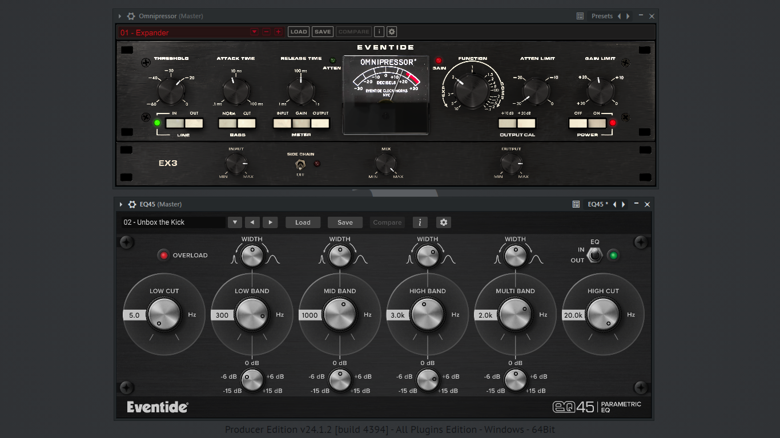Click the Omnipressor settings gear beside the info icon

pyautogui.click(x=392, y=32)
